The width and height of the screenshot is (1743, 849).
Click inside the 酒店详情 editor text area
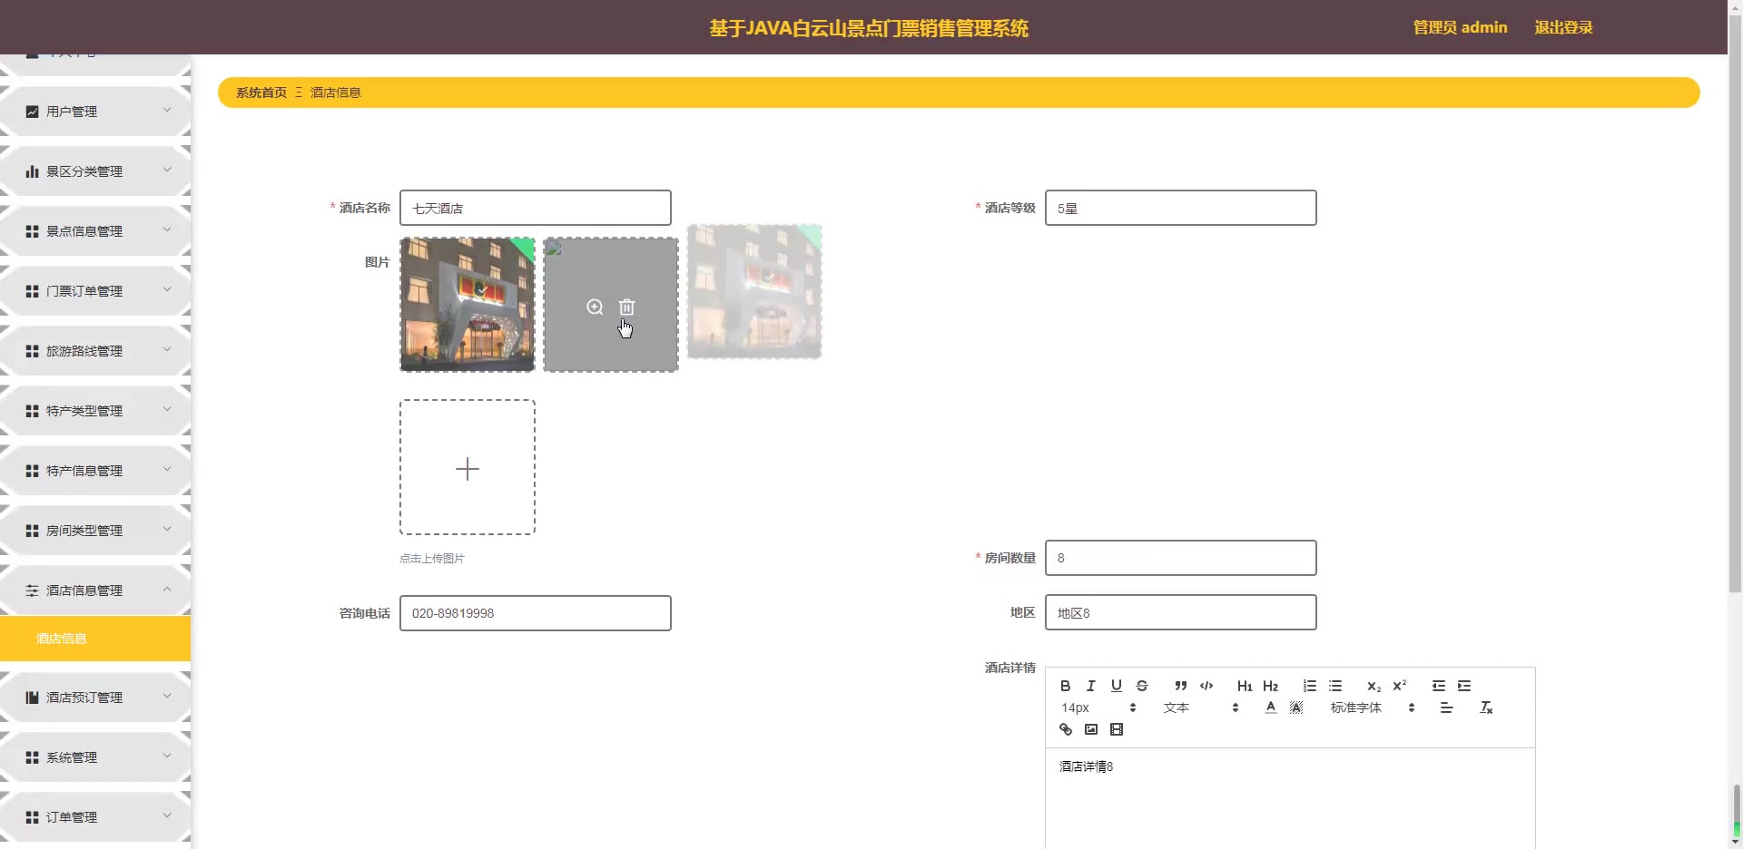[1290, 798]
